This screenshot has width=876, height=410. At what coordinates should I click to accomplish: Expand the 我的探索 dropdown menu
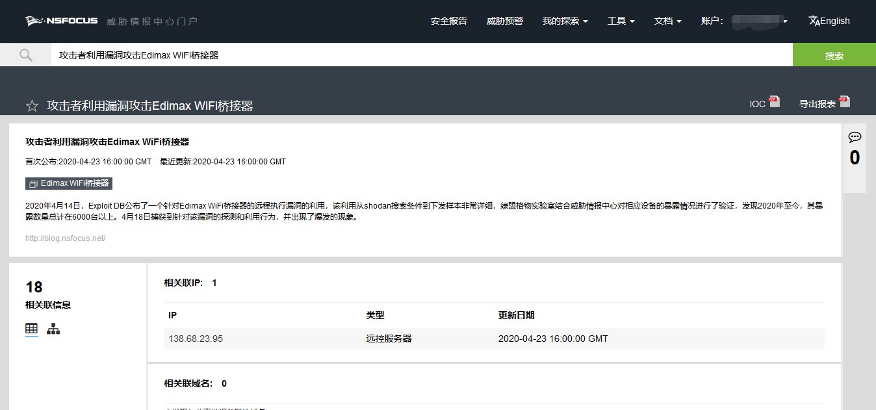click(565, 21)
